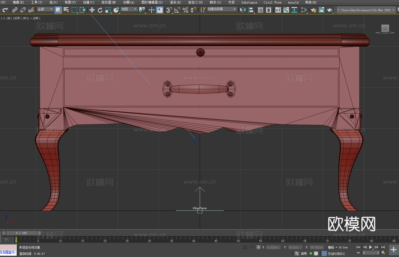The image size is (399, 257).
Task: Toggle the Selection Lock padlock icon
Action: click(252, 247)
